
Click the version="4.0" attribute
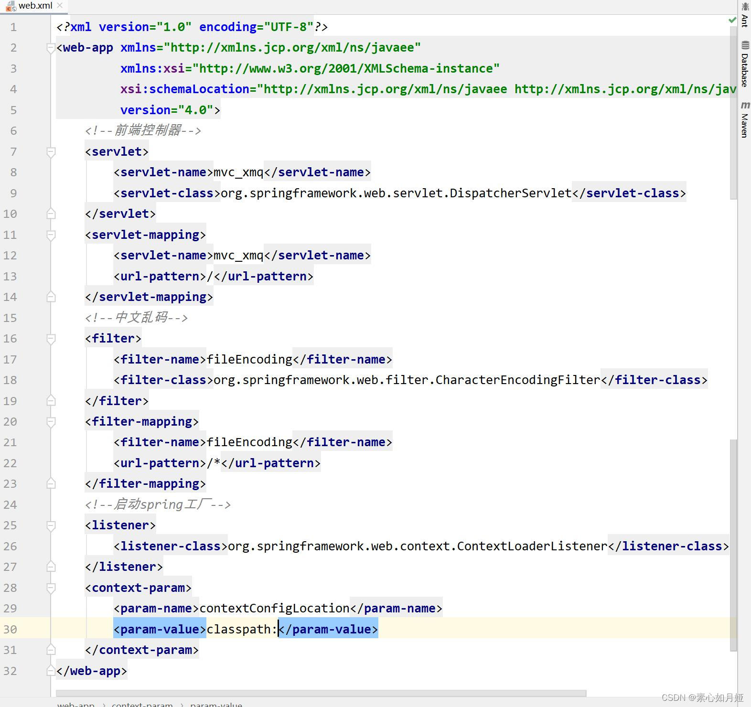tap(167, 110)
